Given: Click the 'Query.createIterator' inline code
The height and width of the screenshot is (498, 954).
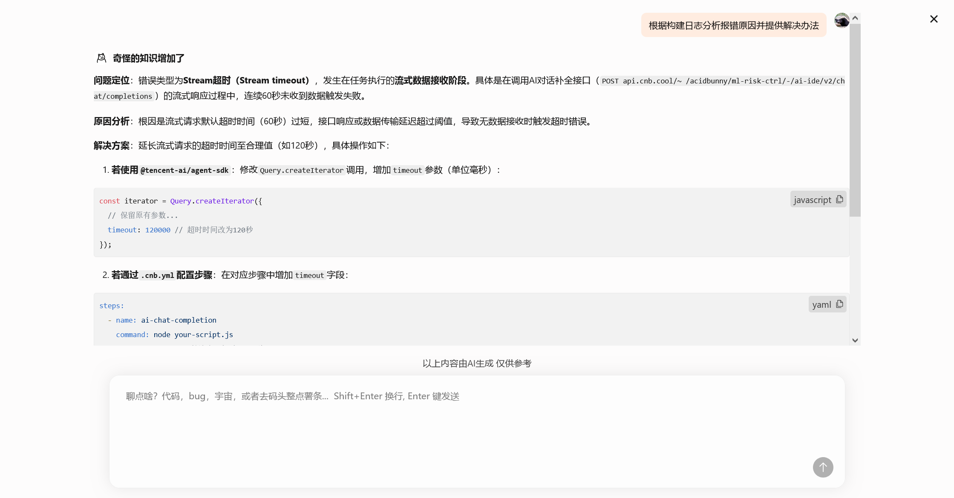Looking at the screenshot, I should [302, 170].
